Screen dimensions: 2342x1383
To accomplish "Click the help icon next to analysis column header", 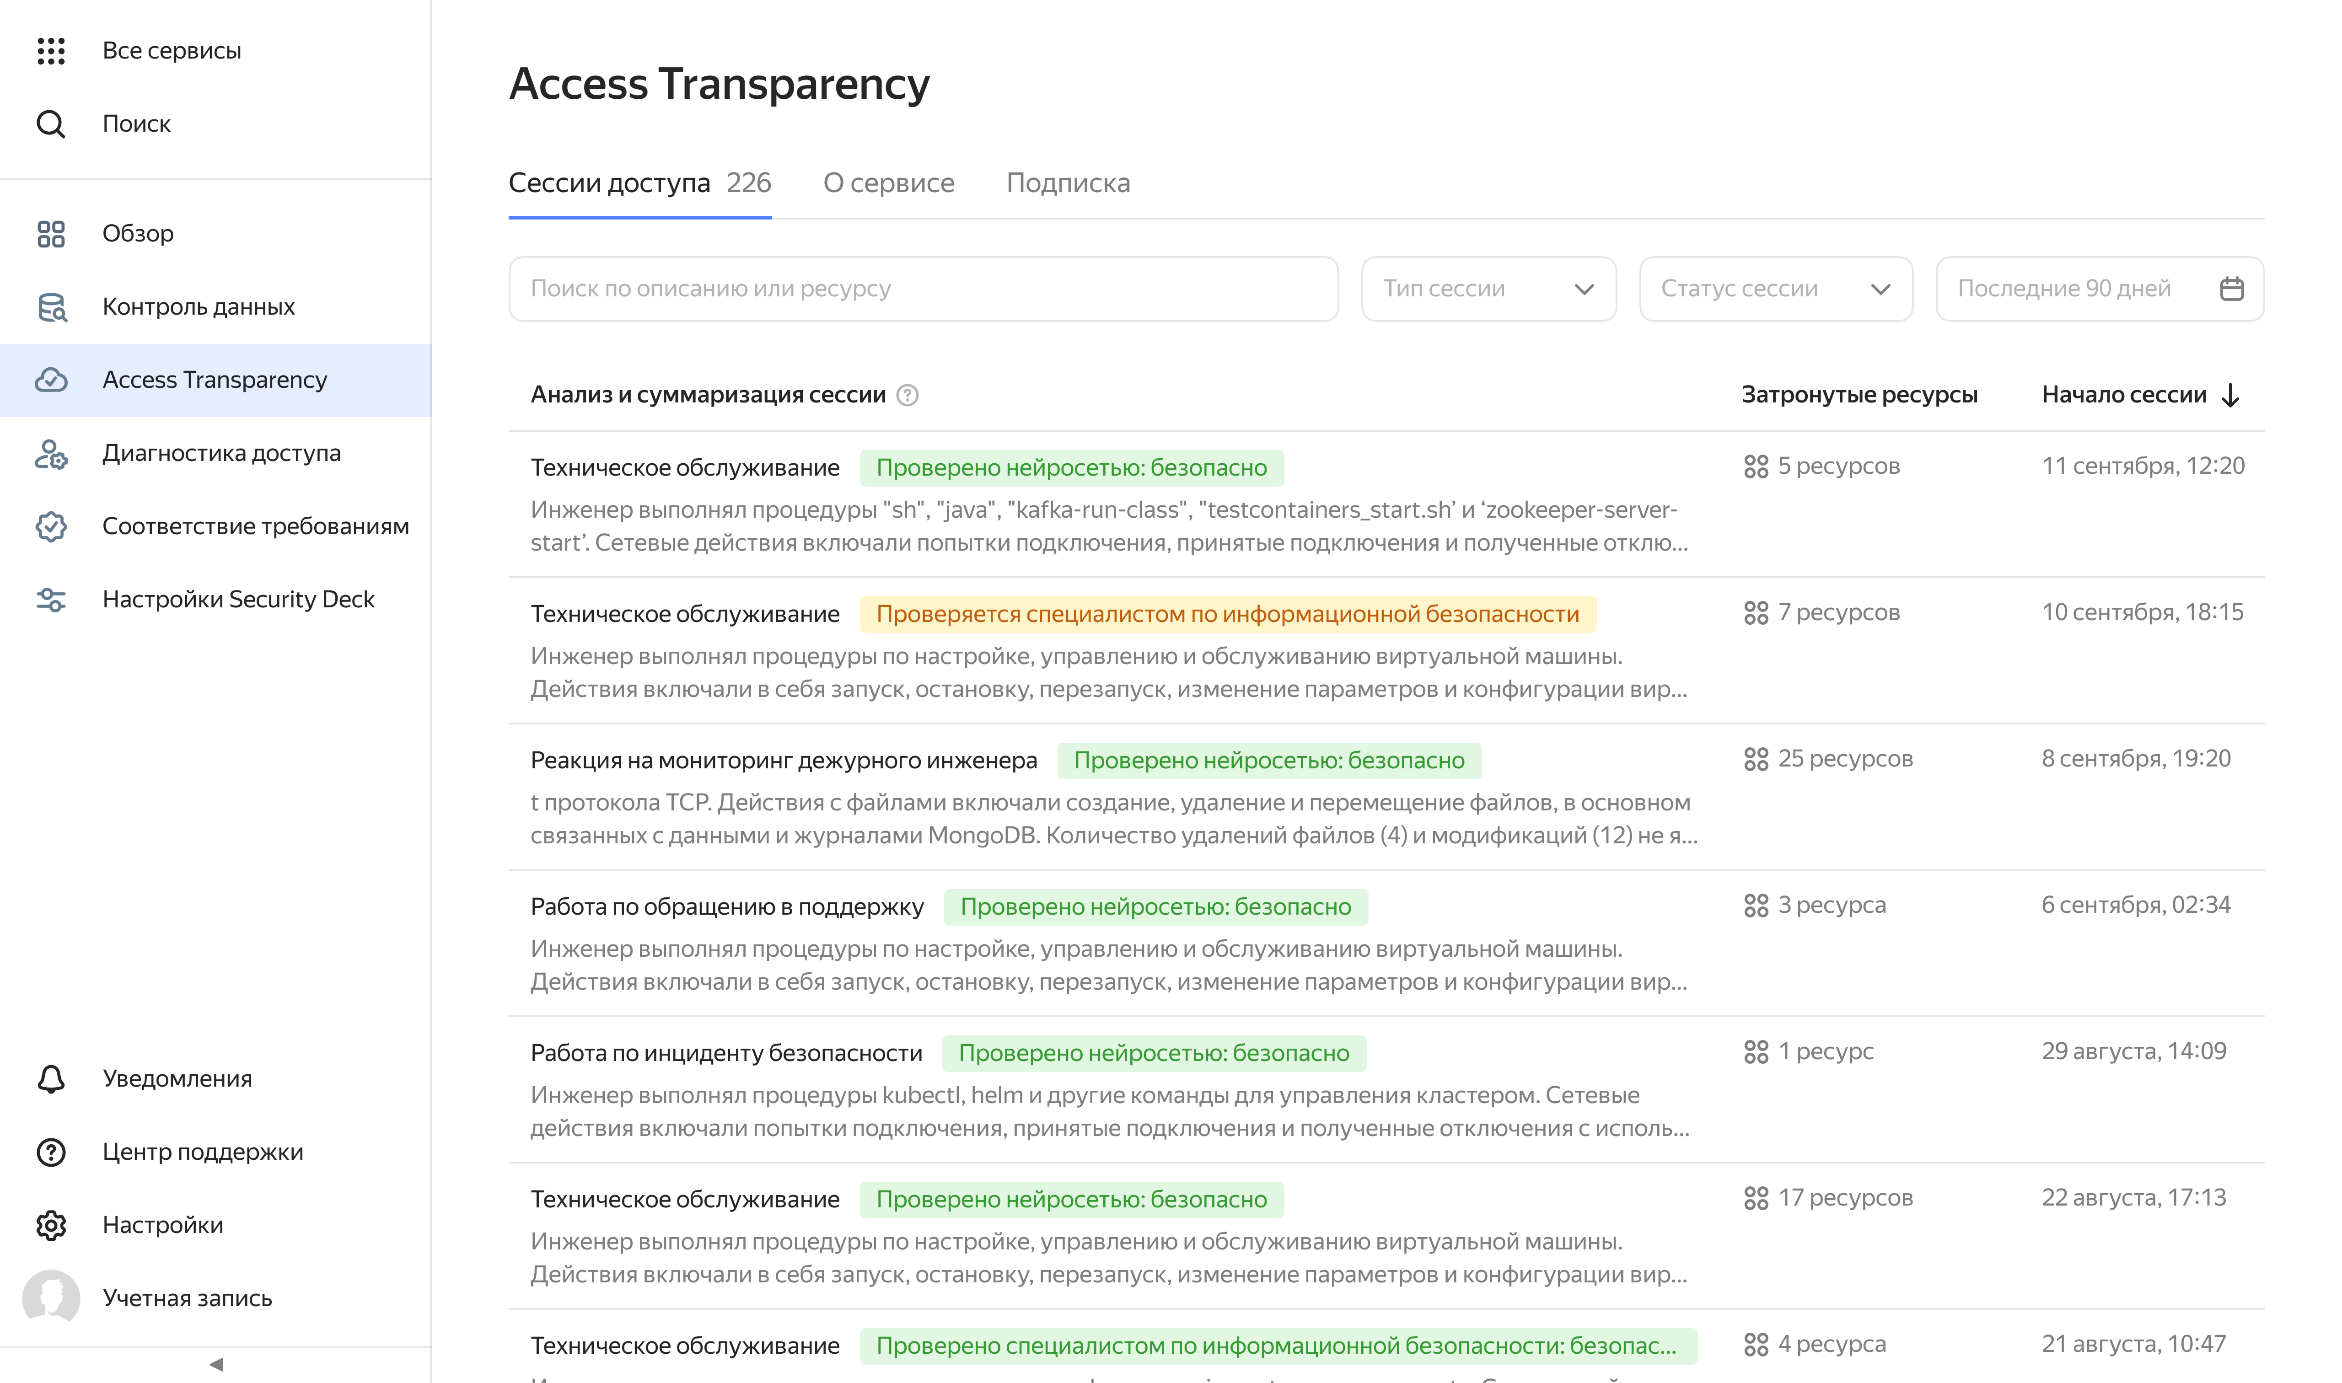I will [907, 395].
